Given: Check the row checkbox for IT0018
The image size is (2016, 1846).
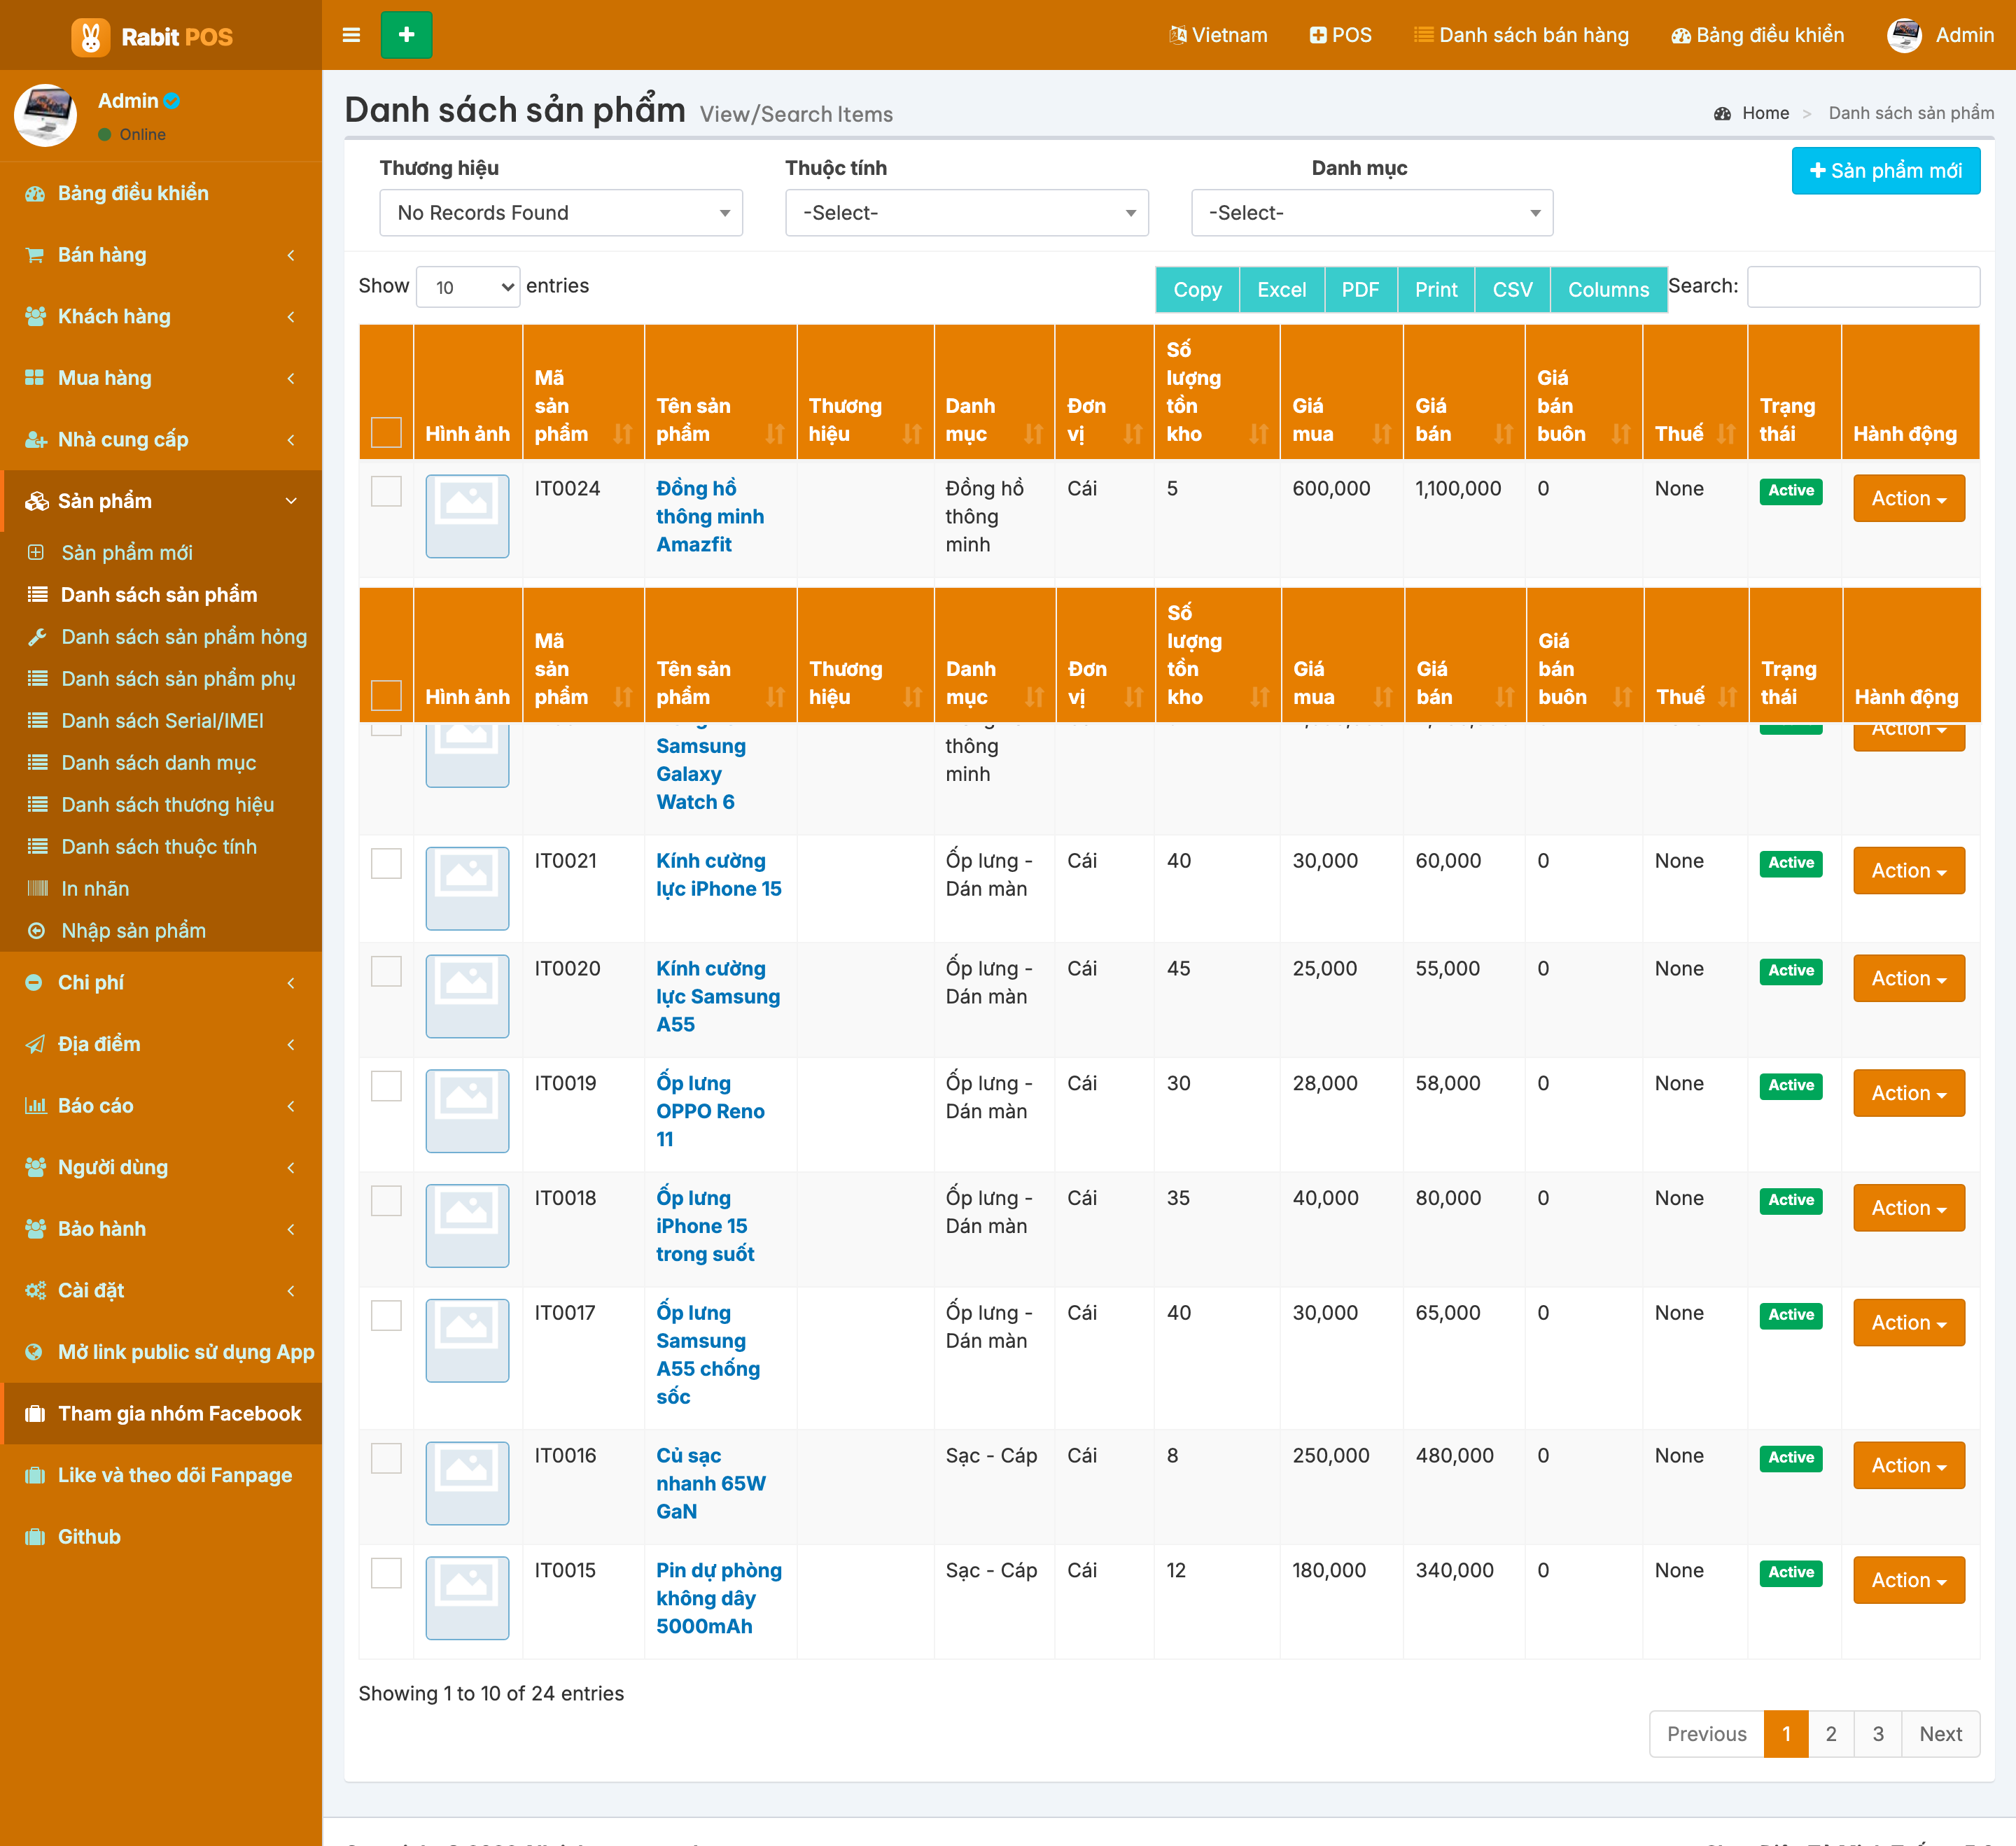Looking at the screenshot, I should tap(386, 1202).
